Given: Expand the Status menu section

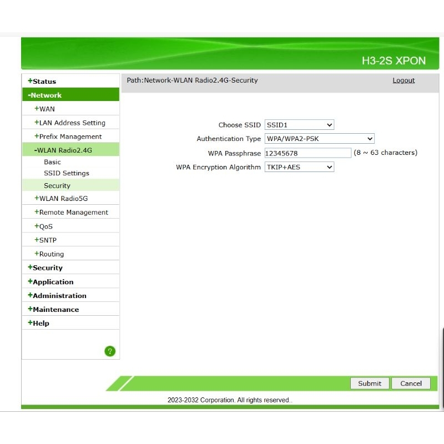Looking at the screenshot, I should point(42,82).
